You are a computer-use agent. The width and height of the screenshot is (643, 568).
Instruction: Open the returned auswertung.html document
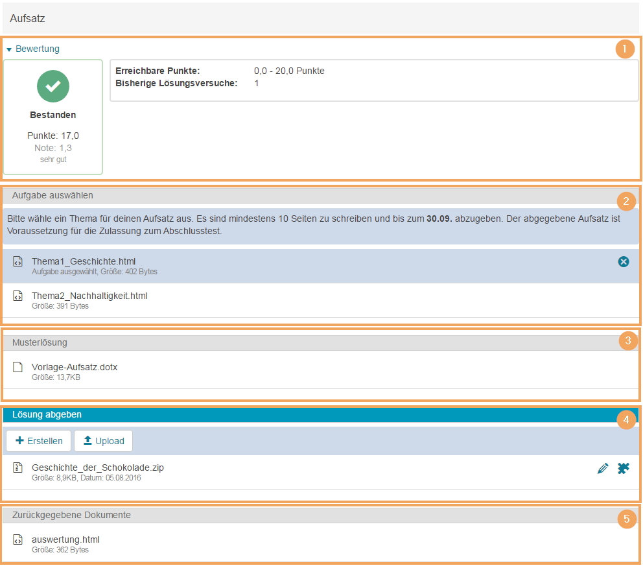pos(65,539)
